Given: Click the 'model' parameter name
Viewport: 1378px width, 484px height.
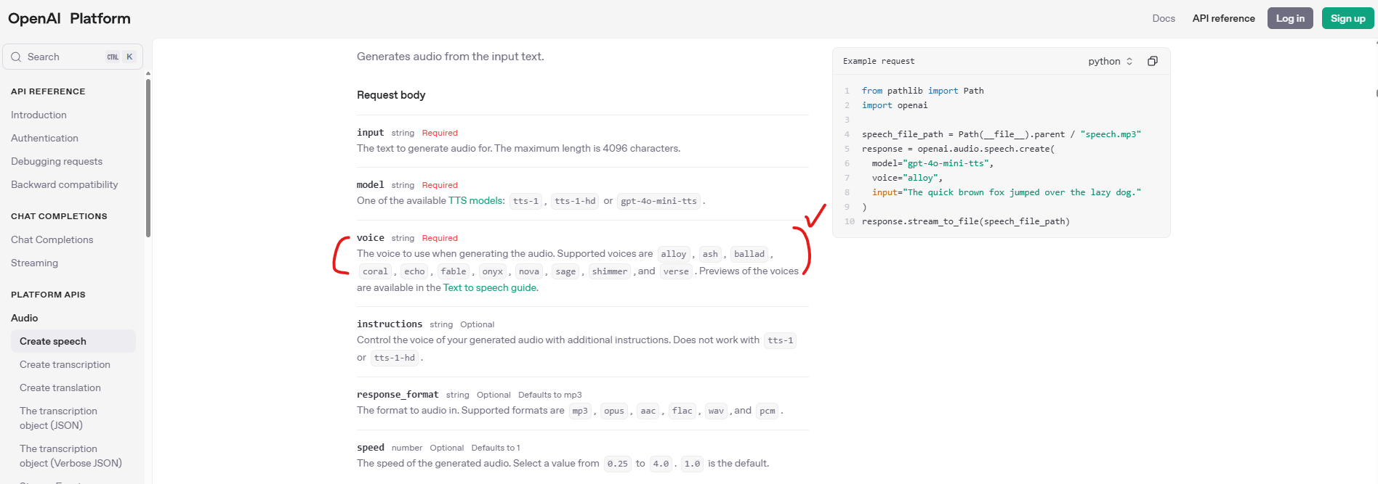Looking at the screenshot, I should 371,185.
